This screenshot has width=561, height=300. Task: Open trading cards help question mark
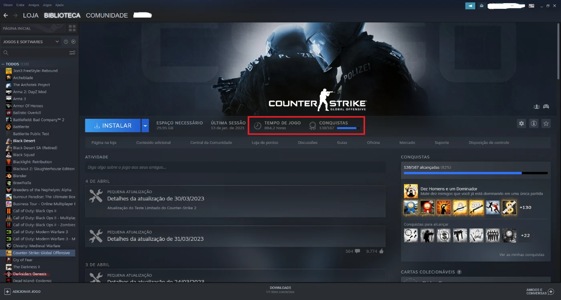pyautogui.click(x=459, y=272)
